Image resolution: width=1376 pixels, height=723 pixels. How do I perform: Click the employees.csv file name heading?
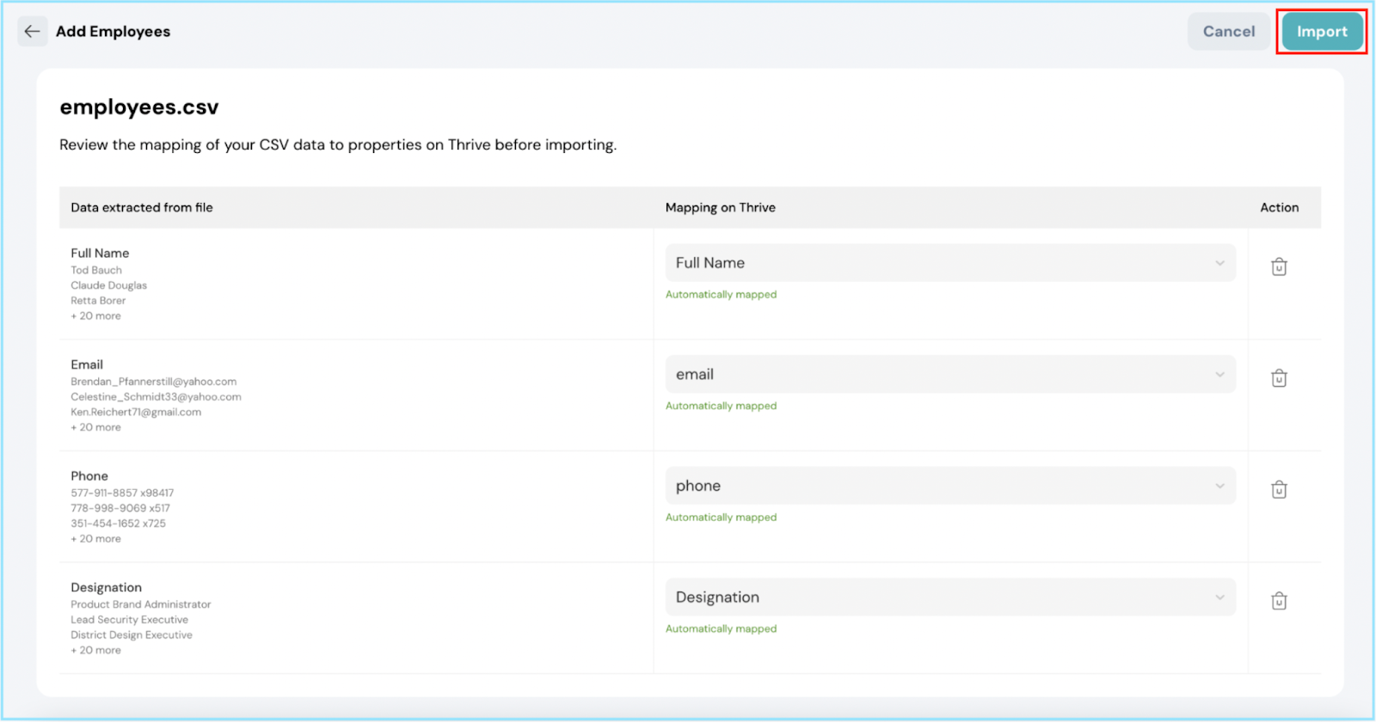click(139, 107)
